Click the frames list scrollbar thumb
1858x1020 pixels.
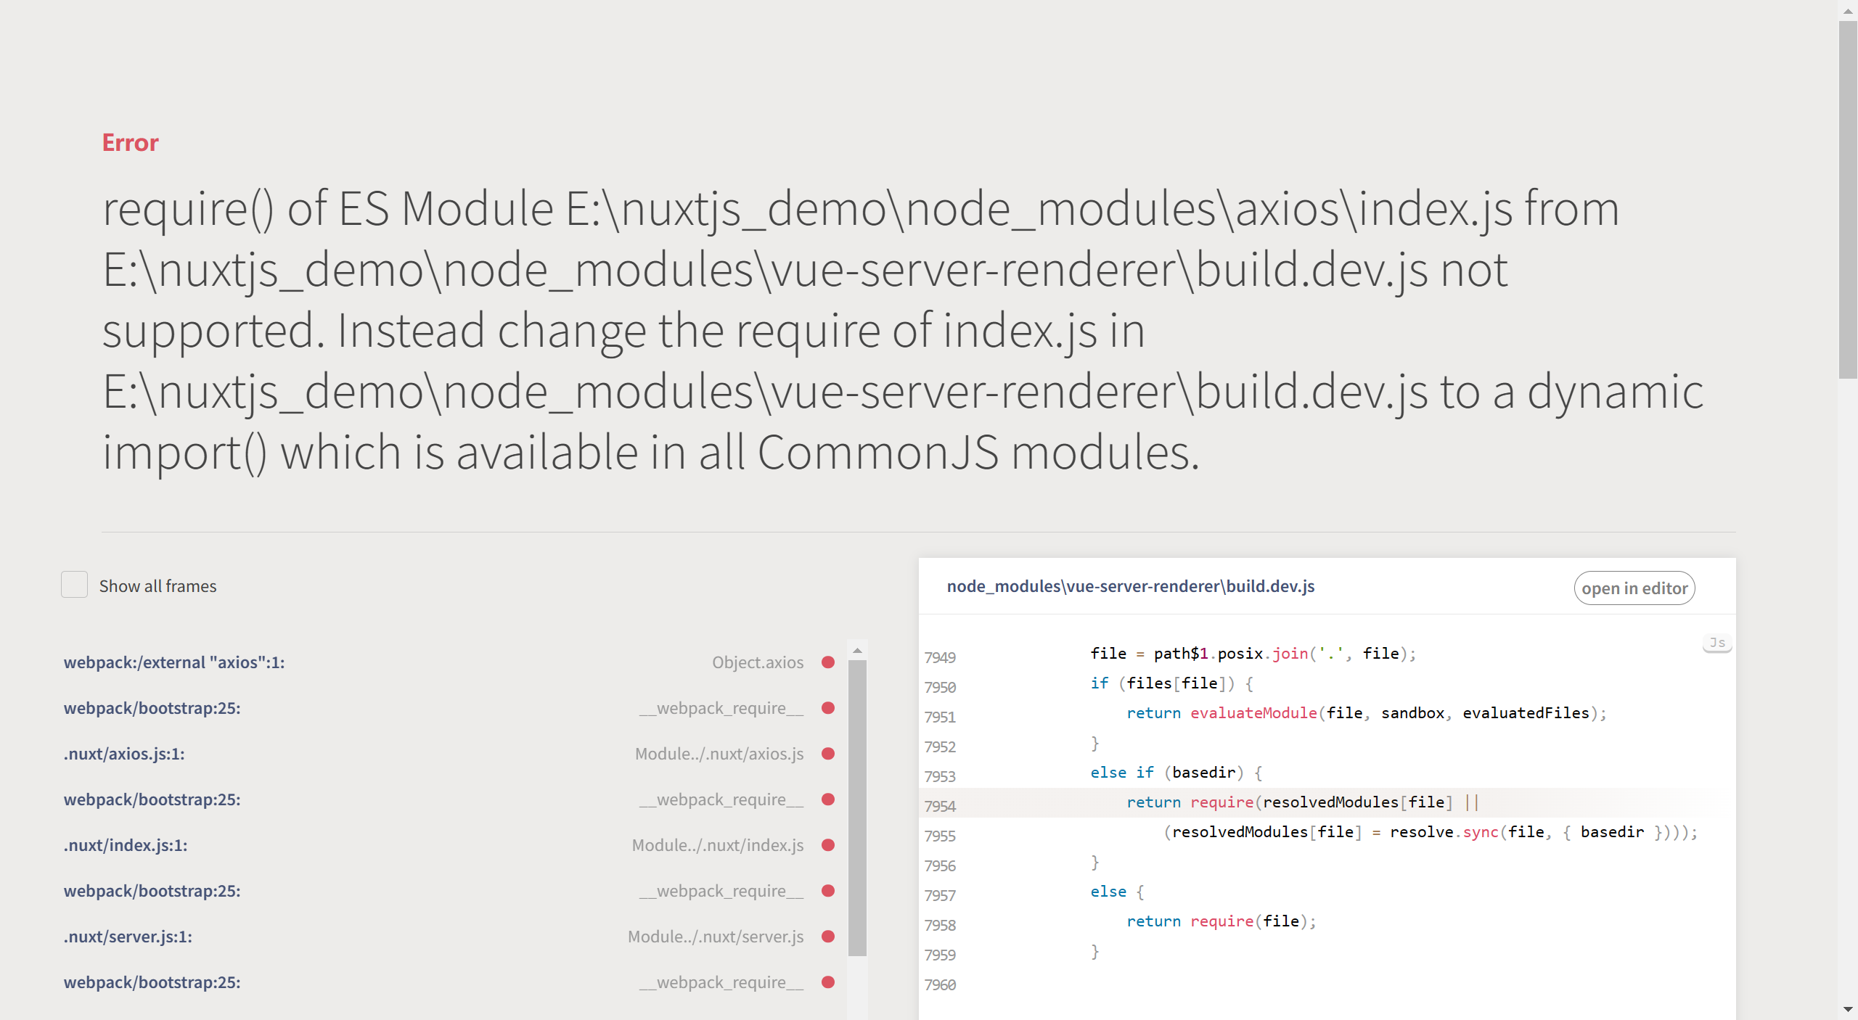857,807
